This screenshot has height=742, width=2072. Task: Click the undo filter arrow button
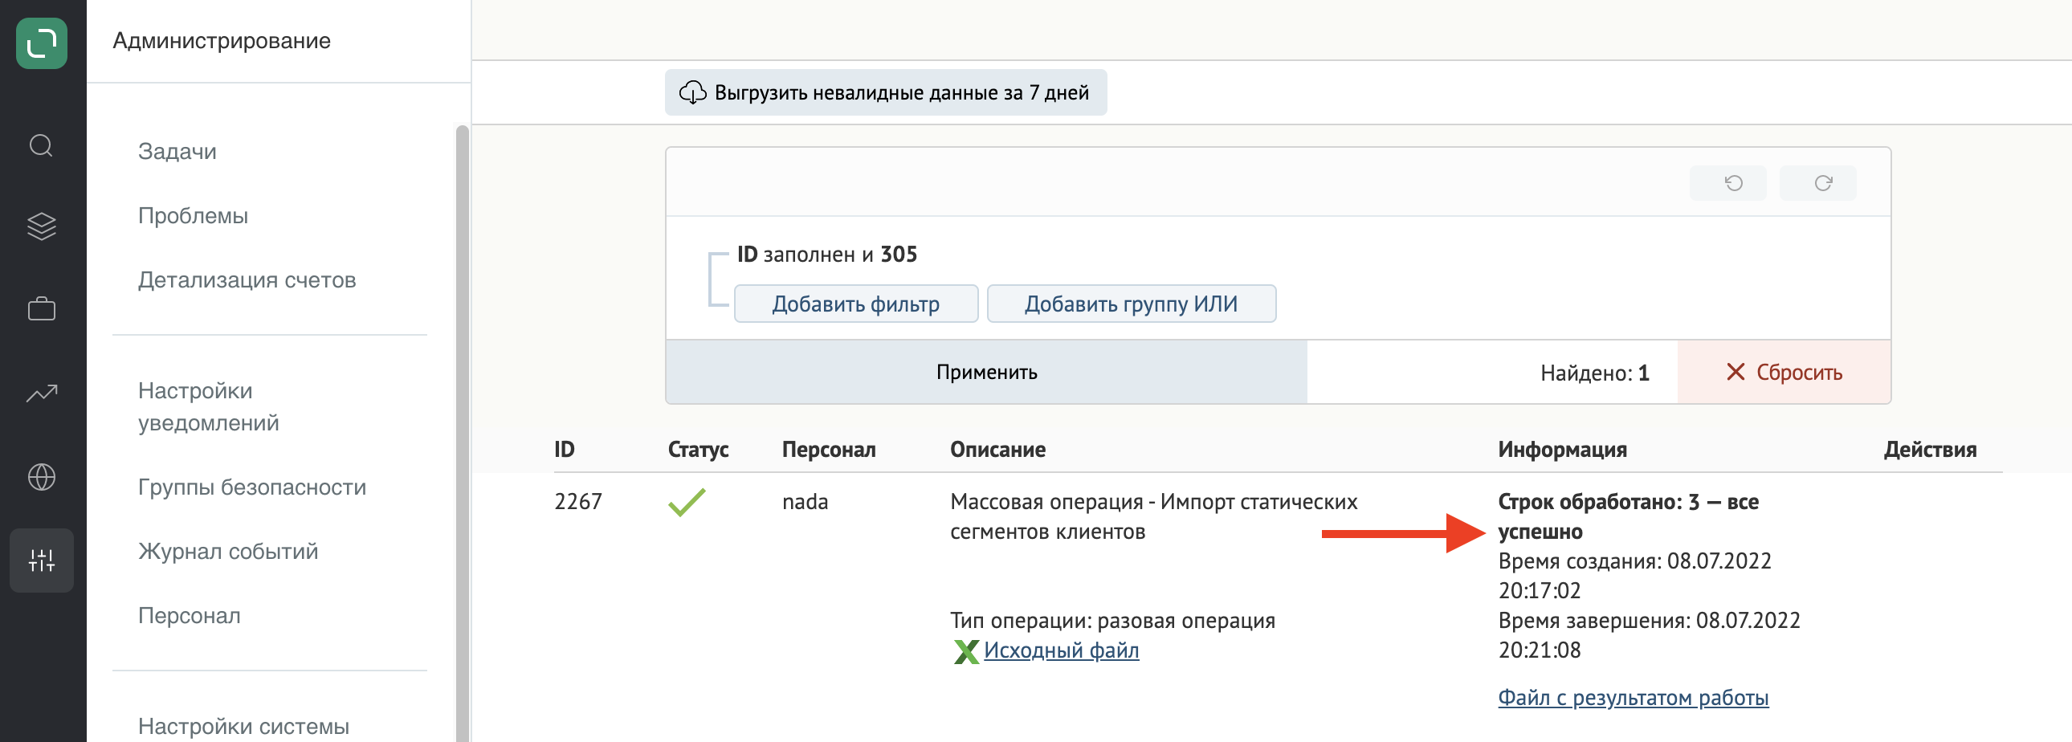[1727, 183]
